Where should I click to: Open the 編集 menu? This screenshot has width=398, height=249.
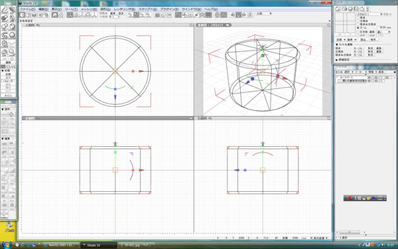tap(43, 9)
